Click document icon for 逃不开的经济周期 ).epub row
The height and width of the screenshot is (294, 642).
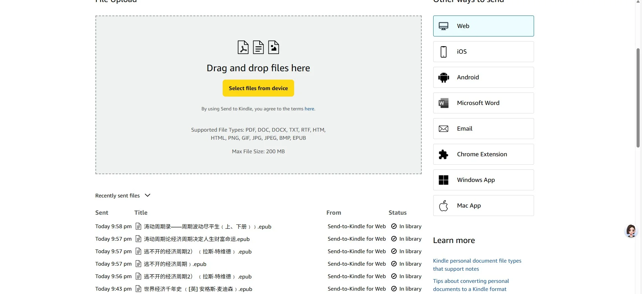[x=138, y=264]
